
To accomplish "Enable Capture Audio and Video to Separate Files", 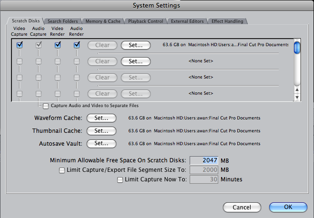I will (46, 106).
